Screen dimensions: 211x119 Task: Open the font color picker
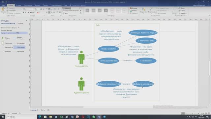tap(38, 13)
